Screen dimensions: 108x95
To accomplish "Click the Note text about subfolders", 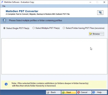I will (50, 84).
